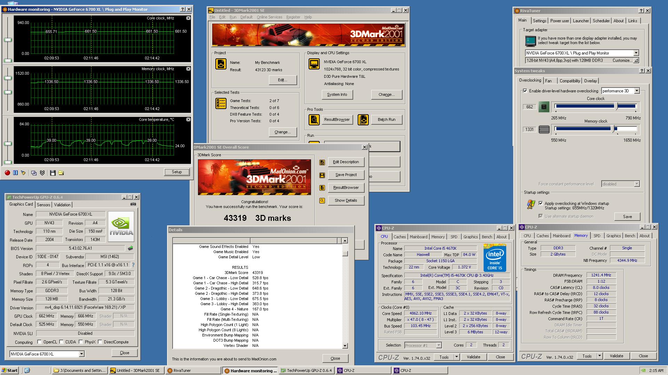Click the Core clock graph vertical slider handle
This screenshot has width=668, height=375.
point(8,40)
